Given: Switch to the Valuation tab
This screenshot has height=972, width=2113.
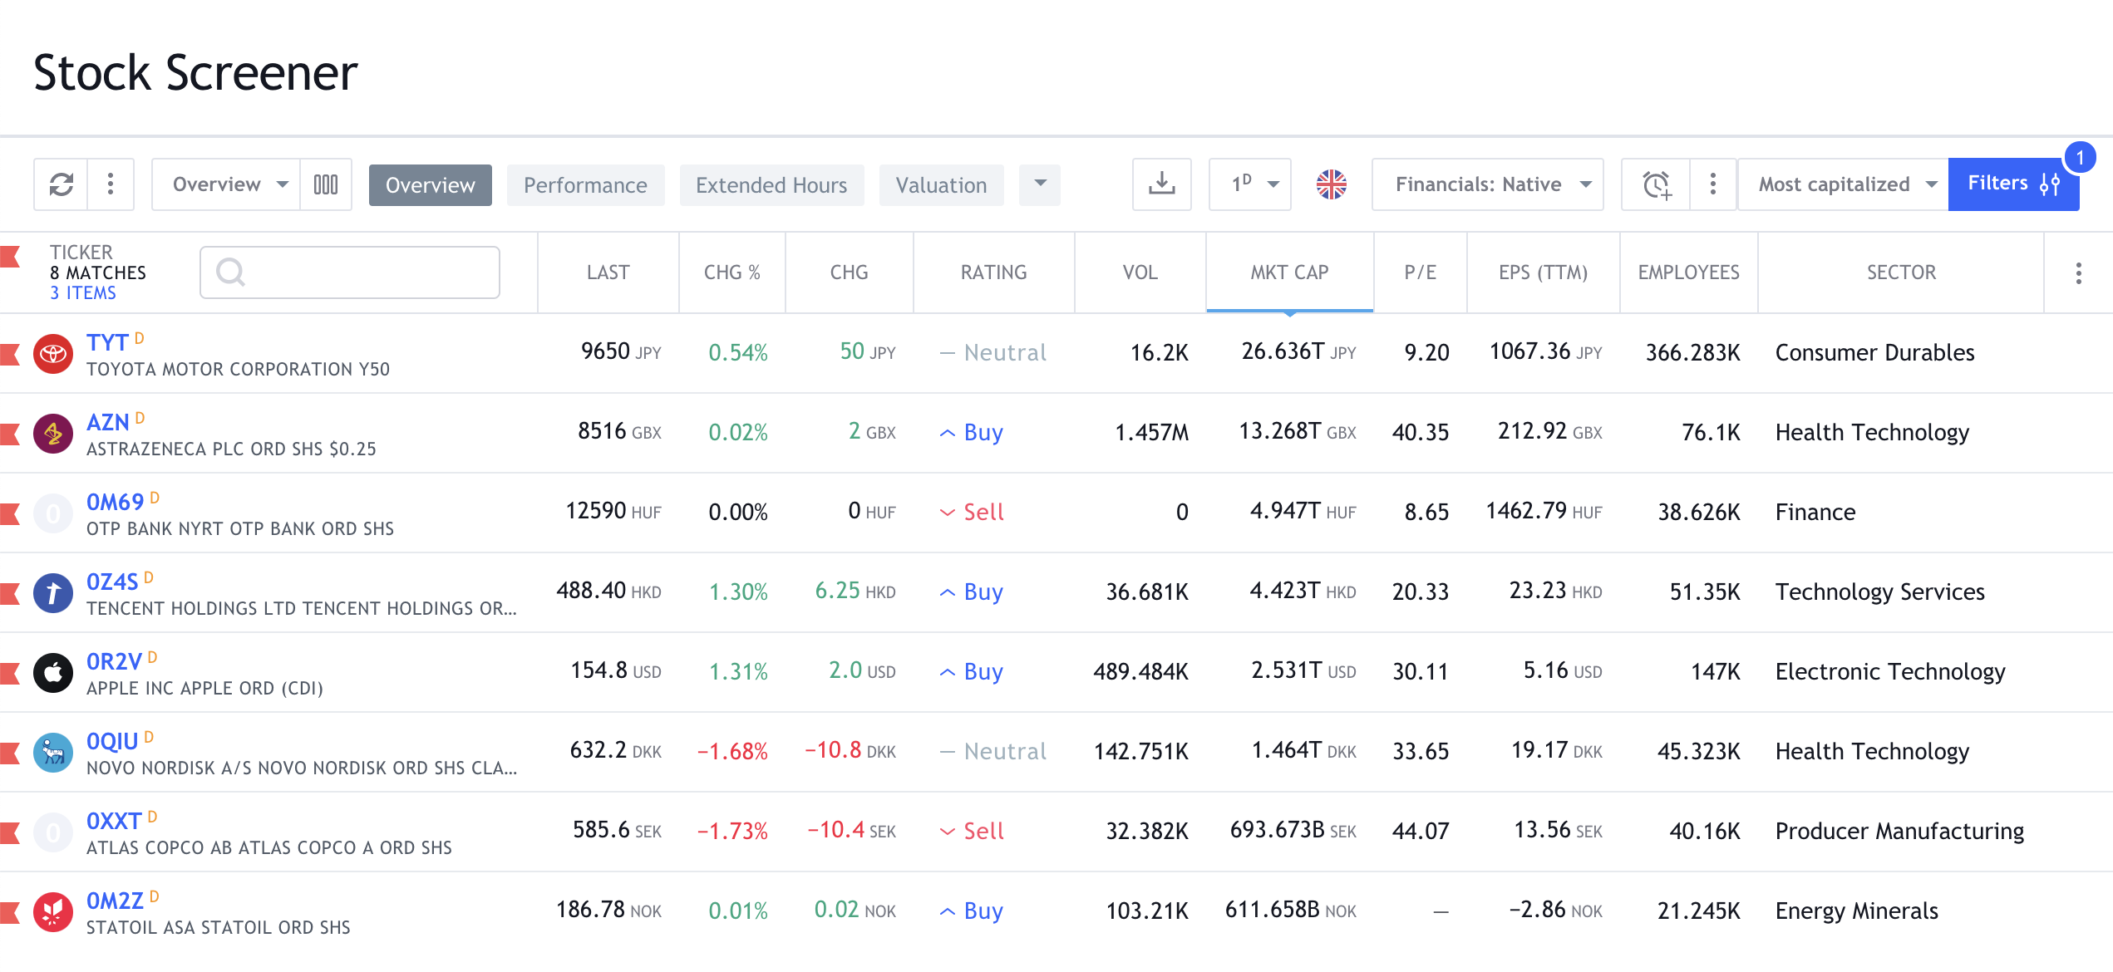Looking at the screenshot, I should coord(941,185).
